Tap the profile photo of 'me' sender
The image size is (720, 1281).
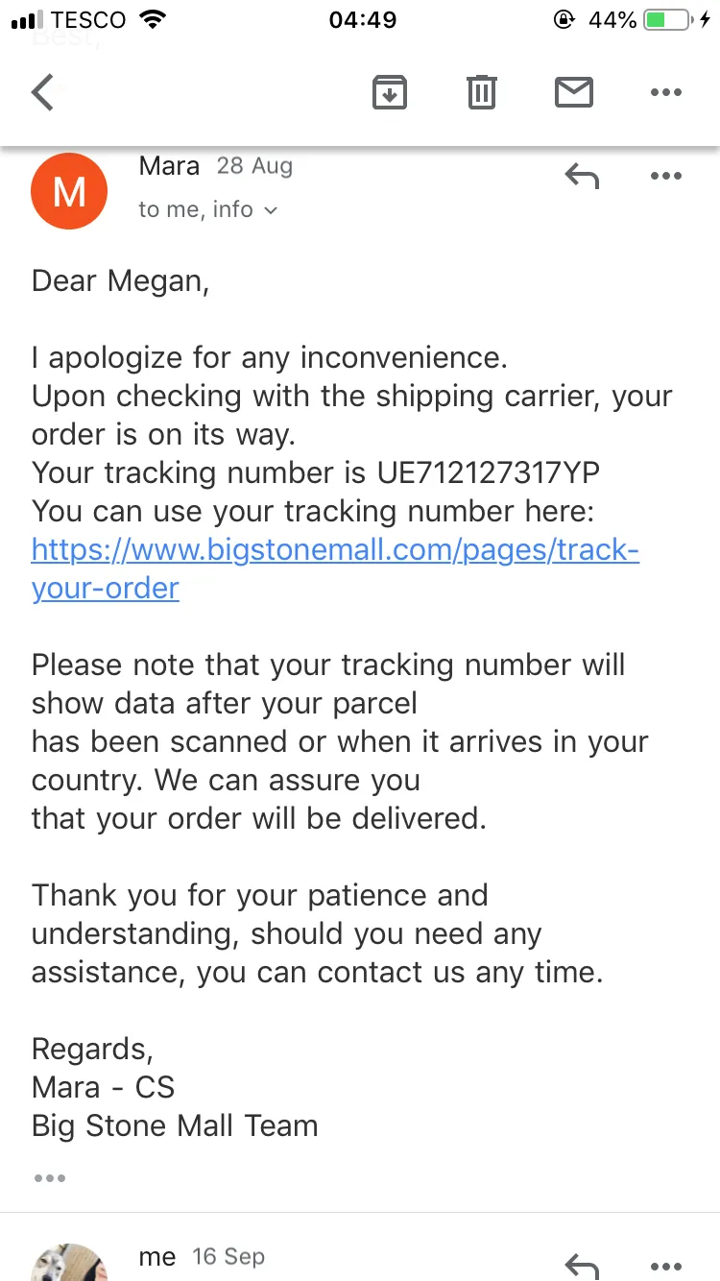[x=69, y=1264]
